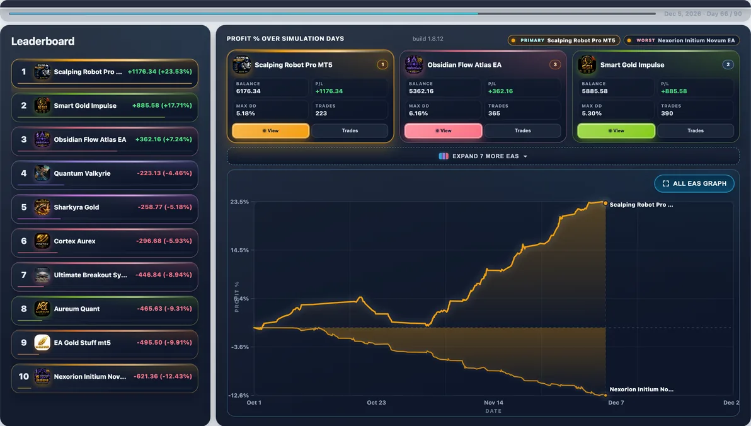Click the Oct 23 date axis label
Image resolution: width=751 pixels, height=426 pixels.
[376, 403]
